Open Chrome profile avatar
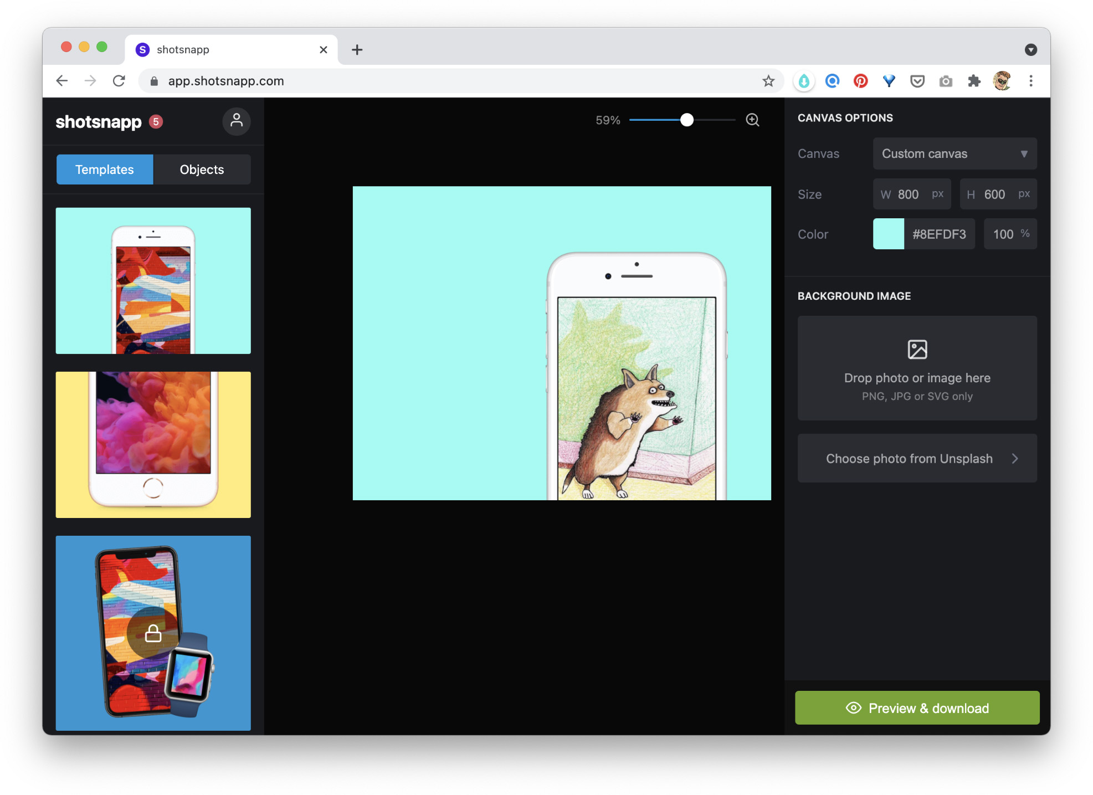 [1002, 81]
